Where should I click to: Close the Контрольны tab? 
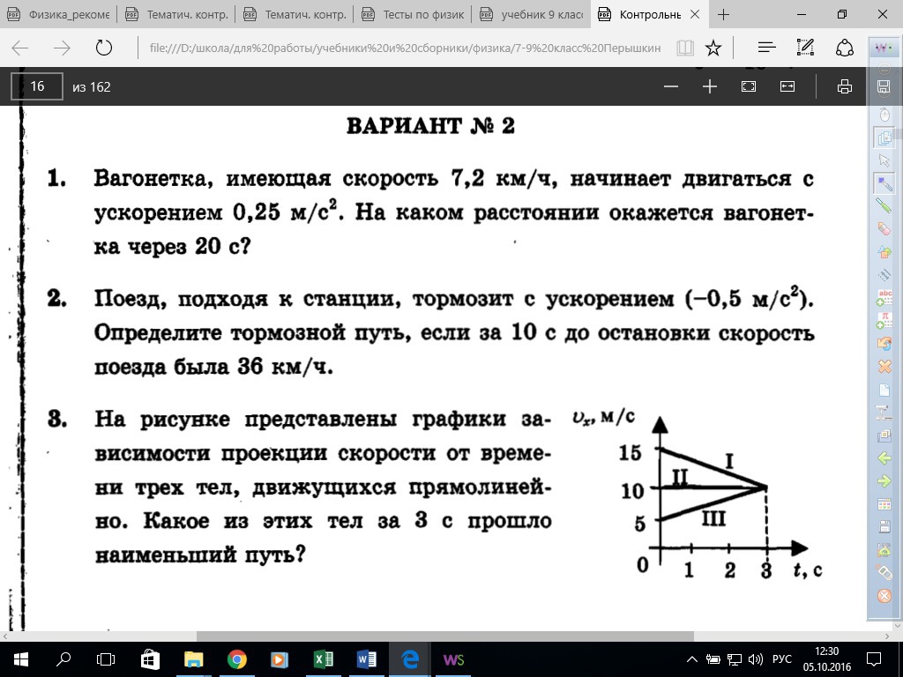(x=695, y=15)
